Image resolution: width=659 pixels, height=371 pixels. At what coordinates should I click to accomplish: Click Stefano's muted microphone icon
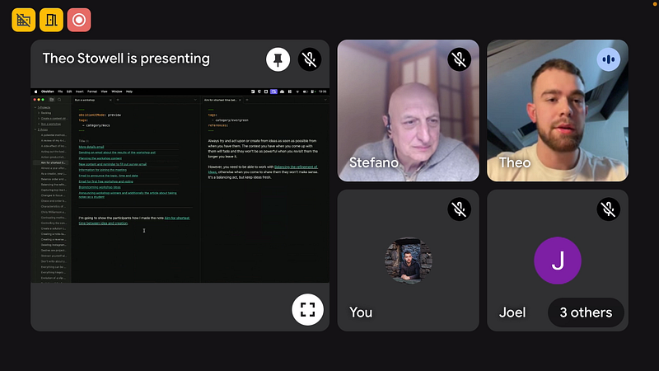(x=459, y=59)
